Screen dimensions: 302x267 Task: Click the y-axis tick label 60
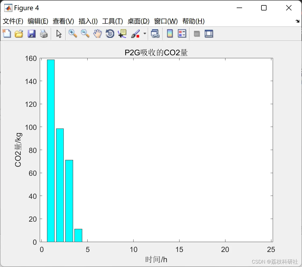(33, 173)
